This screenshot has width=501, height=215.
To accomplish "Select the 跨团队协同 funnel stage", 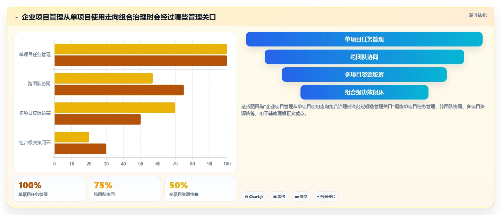I will (x=364, y=57).
